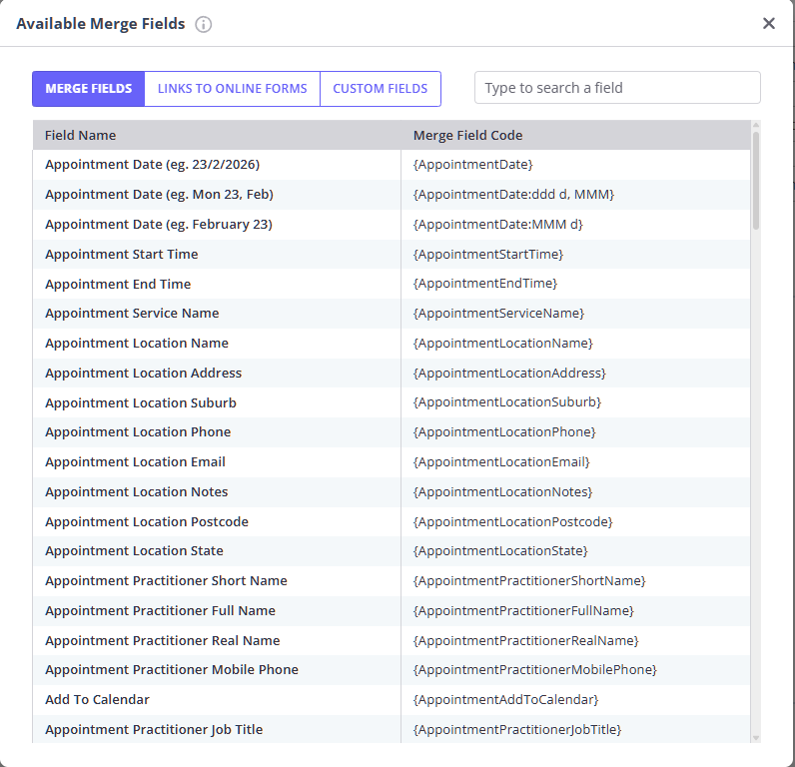795x767 pixels.
Task: Click the Appointment Location Email row
Action: (135, 461)
